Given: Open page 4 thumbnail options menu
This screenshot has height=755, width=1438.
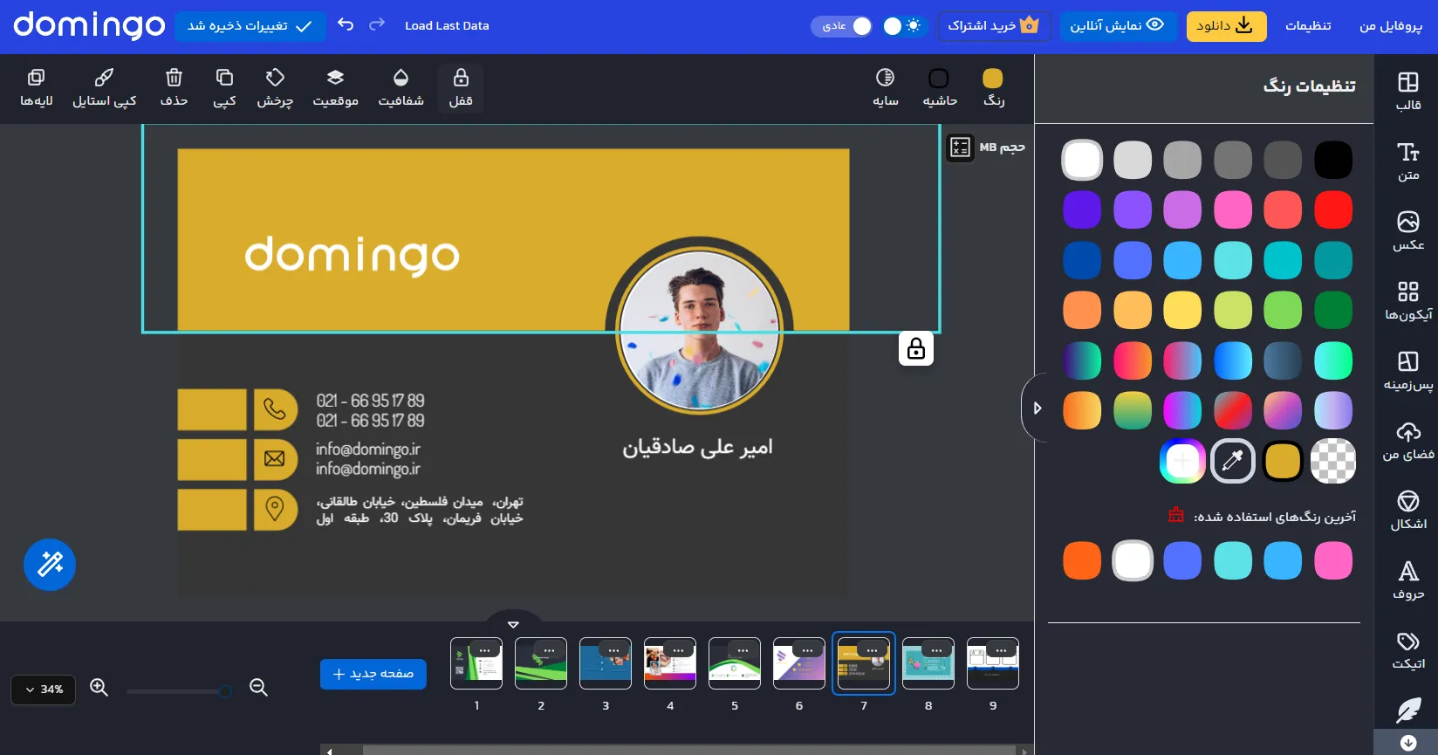Looking at the screenshot, I should (678, 650).
